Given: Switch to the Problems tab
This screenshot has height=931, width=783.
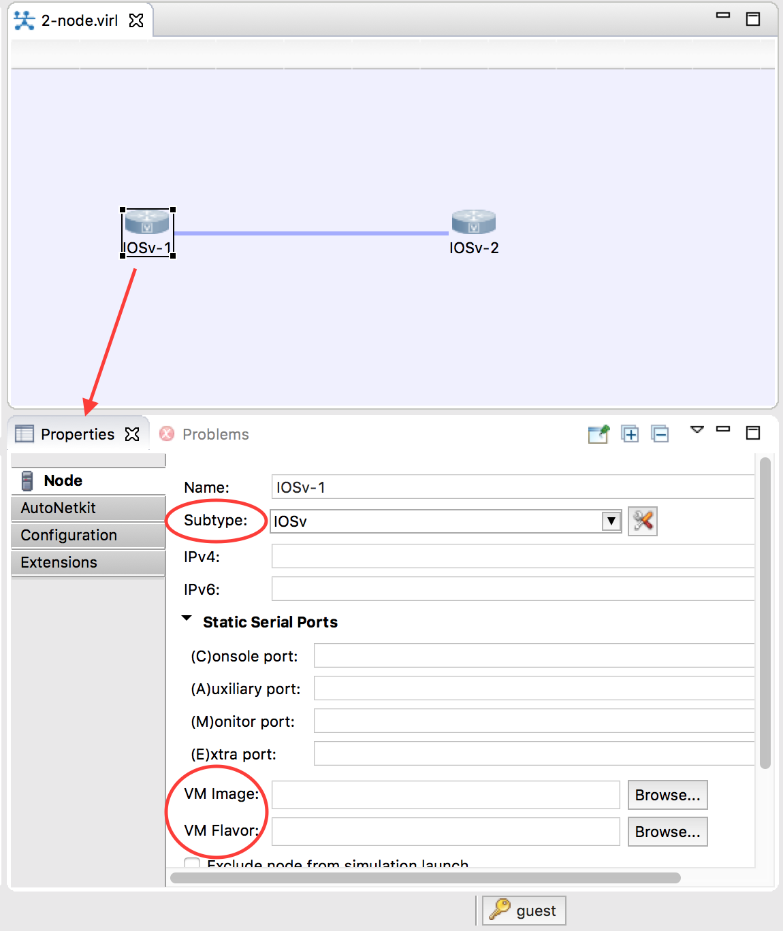Looking at the screenshot, I should click(214, 434).
